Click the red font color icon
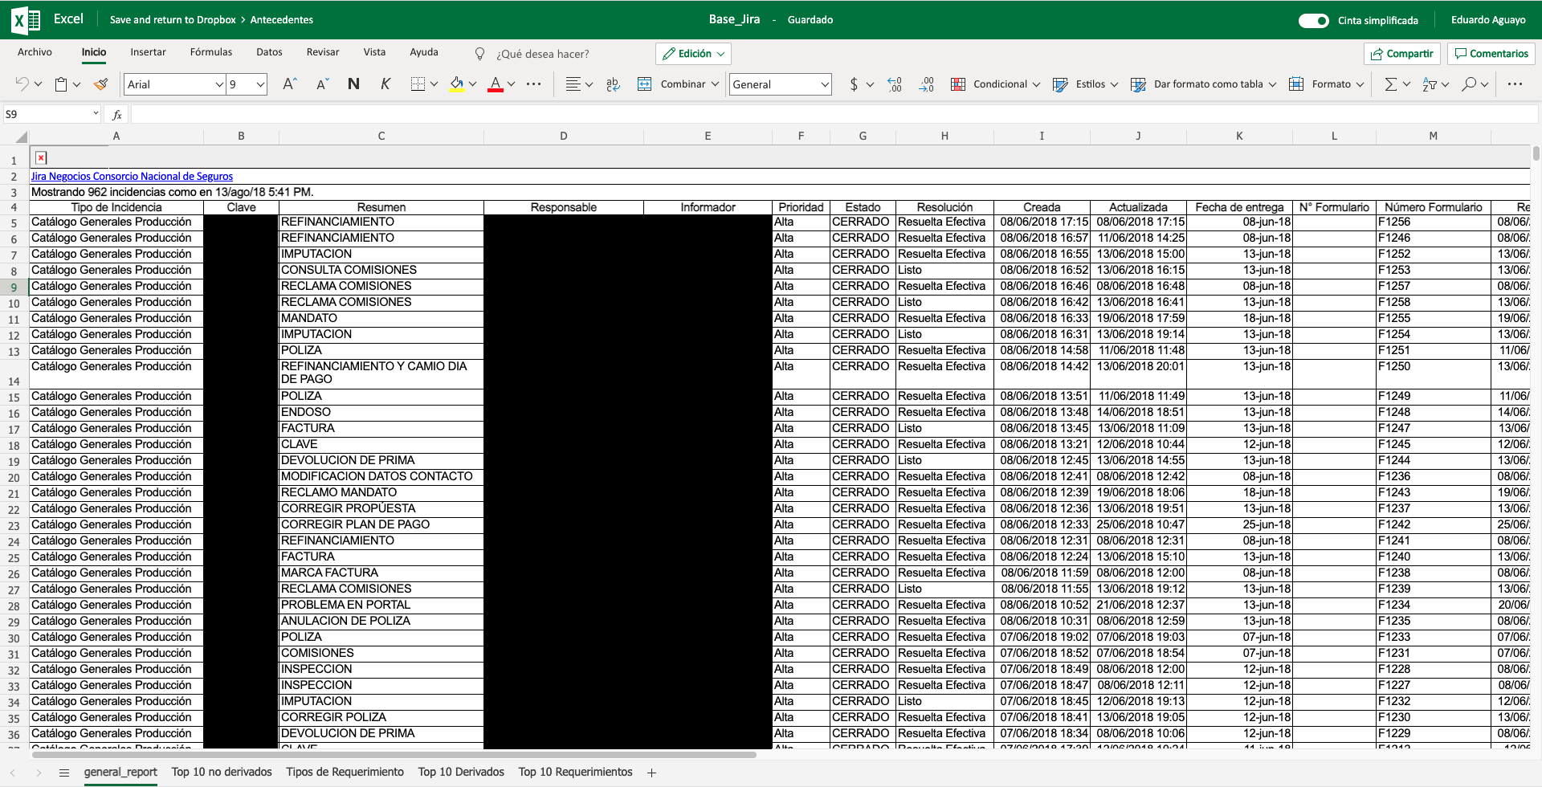This screenshot has height=787, width=1542. pos(496,84)
